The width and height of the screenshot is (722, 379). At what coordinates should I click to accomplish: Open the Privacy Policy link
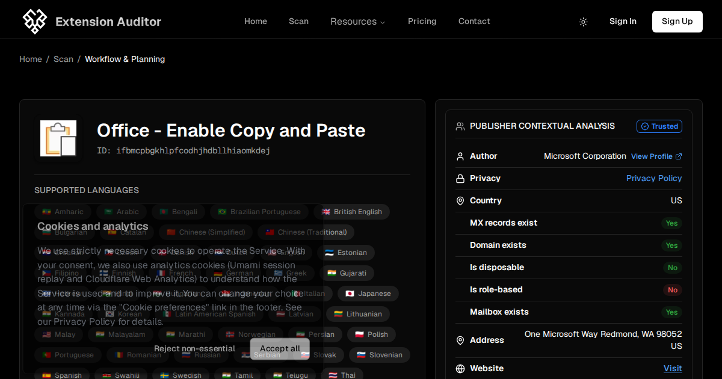(x=654, y=179)
